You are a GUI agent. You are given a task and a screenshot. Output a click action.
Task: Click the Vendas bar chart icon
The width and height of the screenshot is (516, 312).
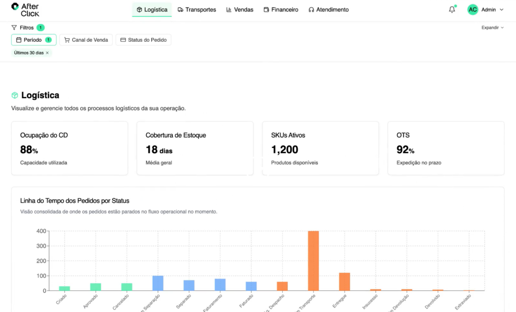click(x=229, y=10)
